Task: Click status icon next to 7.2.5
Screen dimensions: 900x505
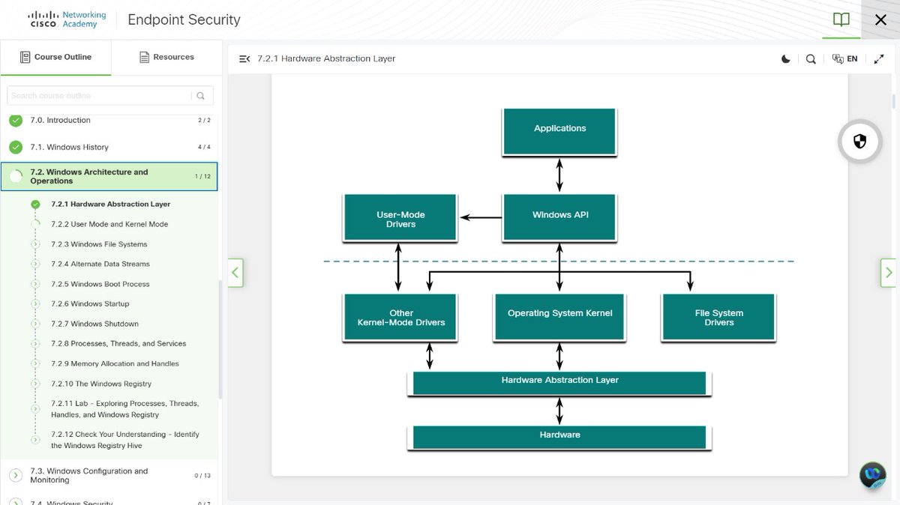Action: pyautogui.click(x=35, y=284)
